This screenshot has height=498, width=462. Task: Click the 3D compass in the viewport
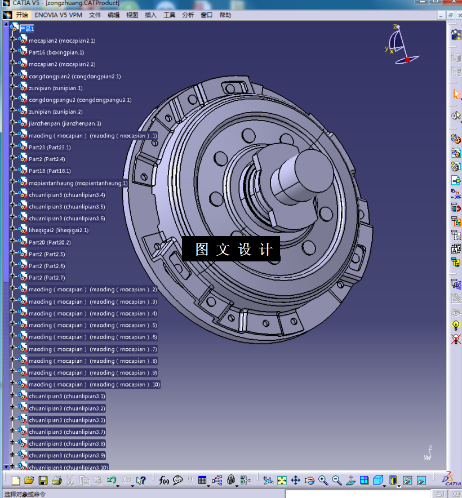[x=402, y=45]
